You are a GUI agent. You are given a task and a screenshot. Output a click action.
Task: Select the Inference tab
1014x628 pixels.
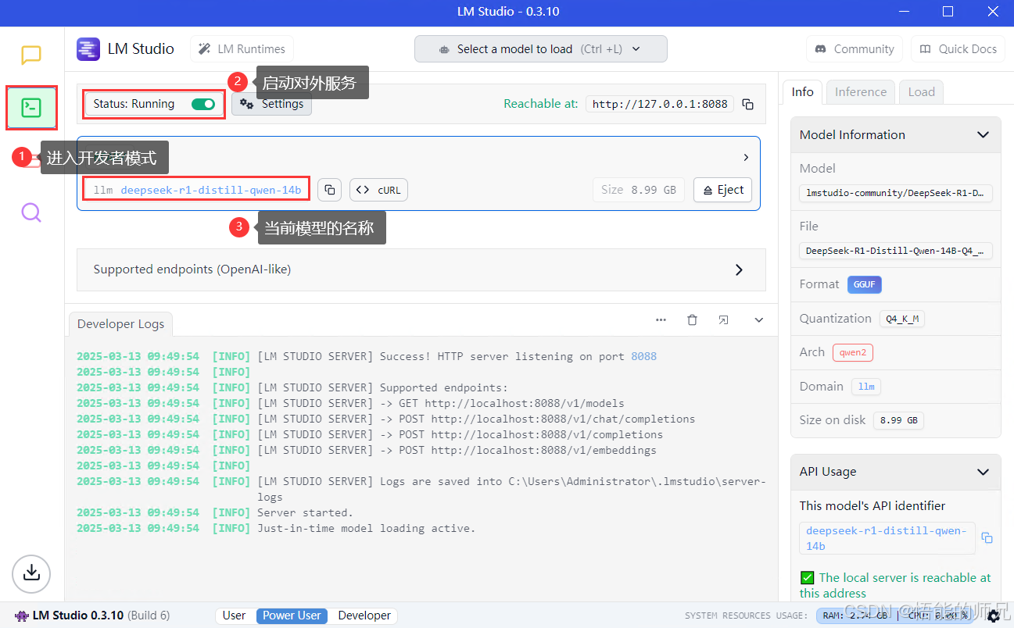point(861,92)
